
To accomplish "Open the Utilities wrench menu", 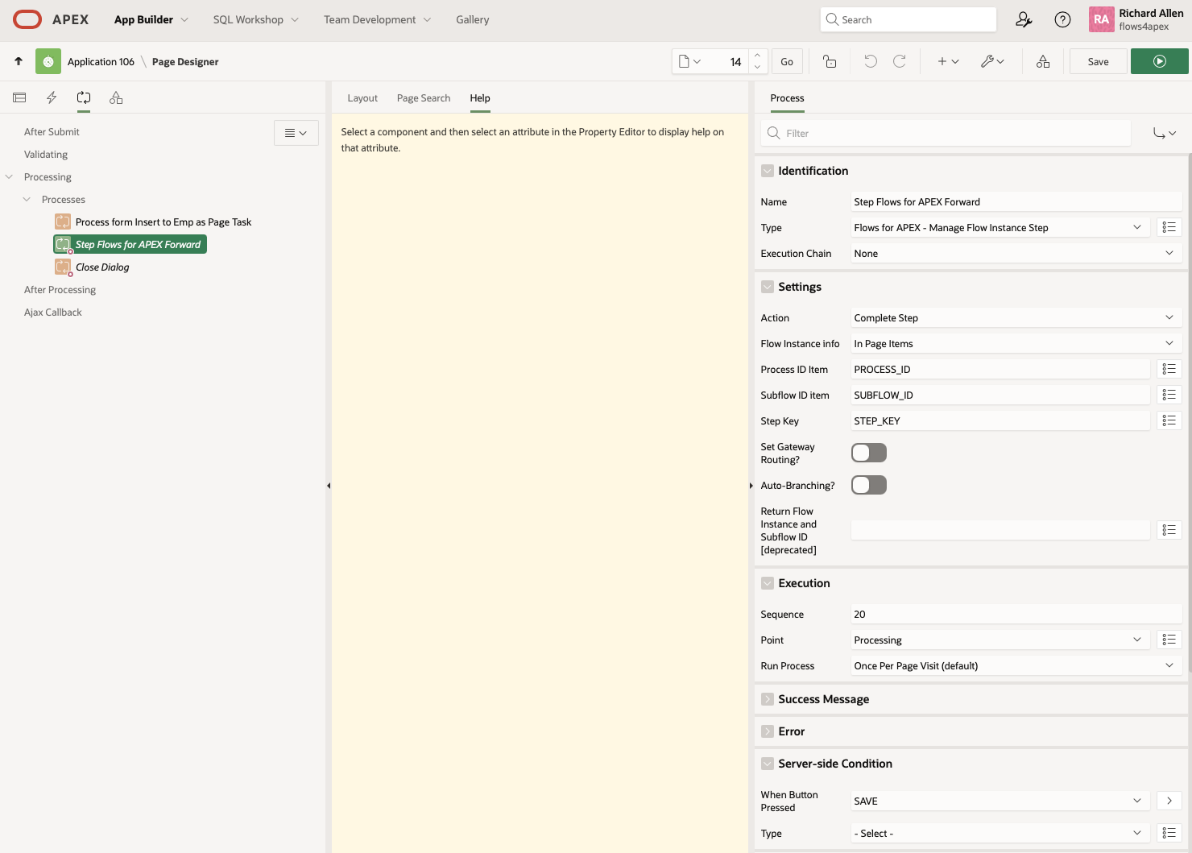I will click(x=992, y=61).
